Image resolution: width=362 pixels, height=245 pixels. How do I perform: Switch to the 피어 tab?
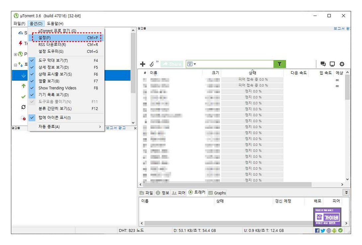pyautogui.click(x=179, y=193)
